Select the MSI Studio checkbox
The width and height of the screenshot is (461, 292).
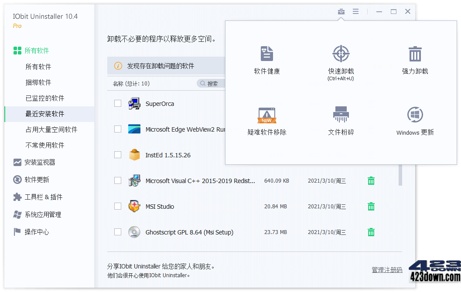[x=118, y=207]
